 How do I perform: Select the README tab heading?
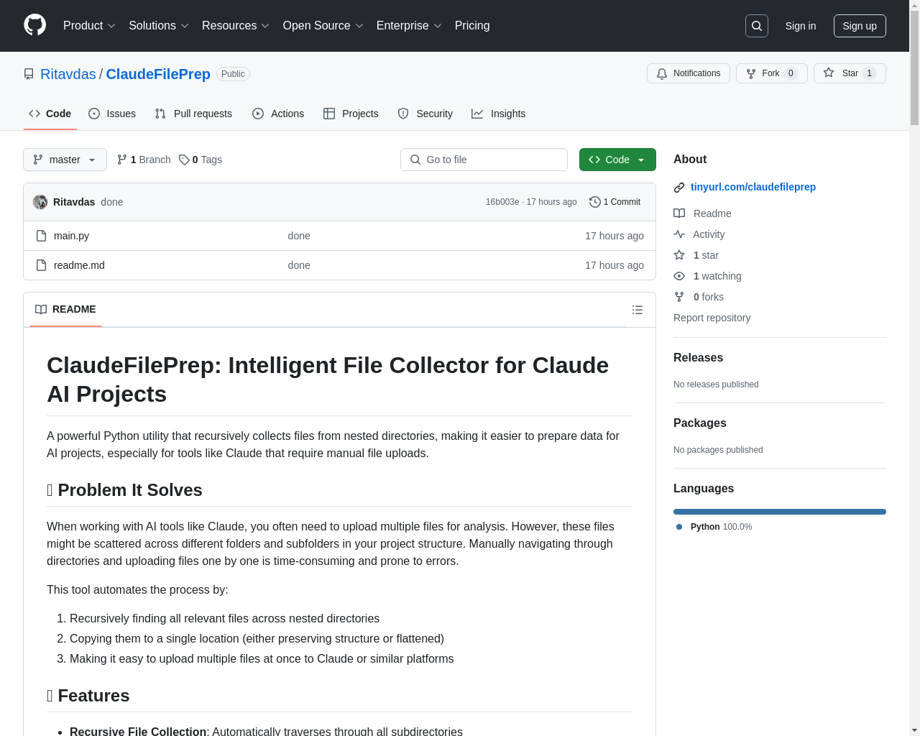click(x=65, y=309)
